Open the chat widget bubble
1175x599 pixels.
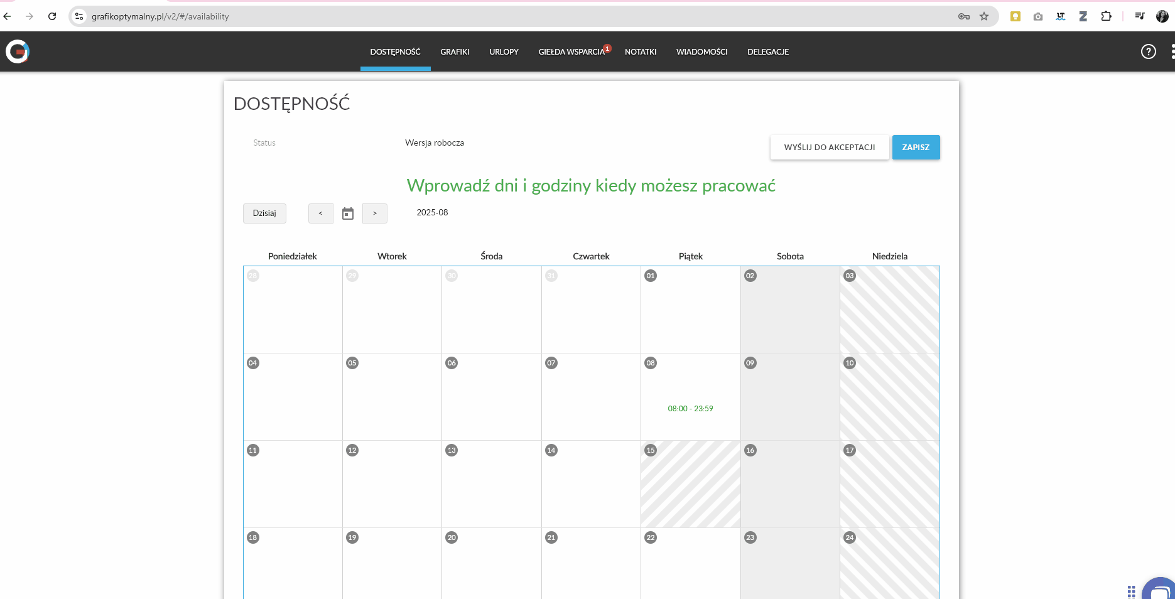(x=1160, y=590)
